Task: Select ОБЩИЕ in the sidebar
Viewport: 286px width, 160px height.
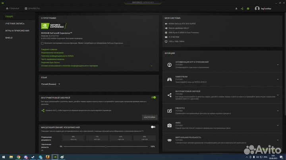Action: pos(9,17)
